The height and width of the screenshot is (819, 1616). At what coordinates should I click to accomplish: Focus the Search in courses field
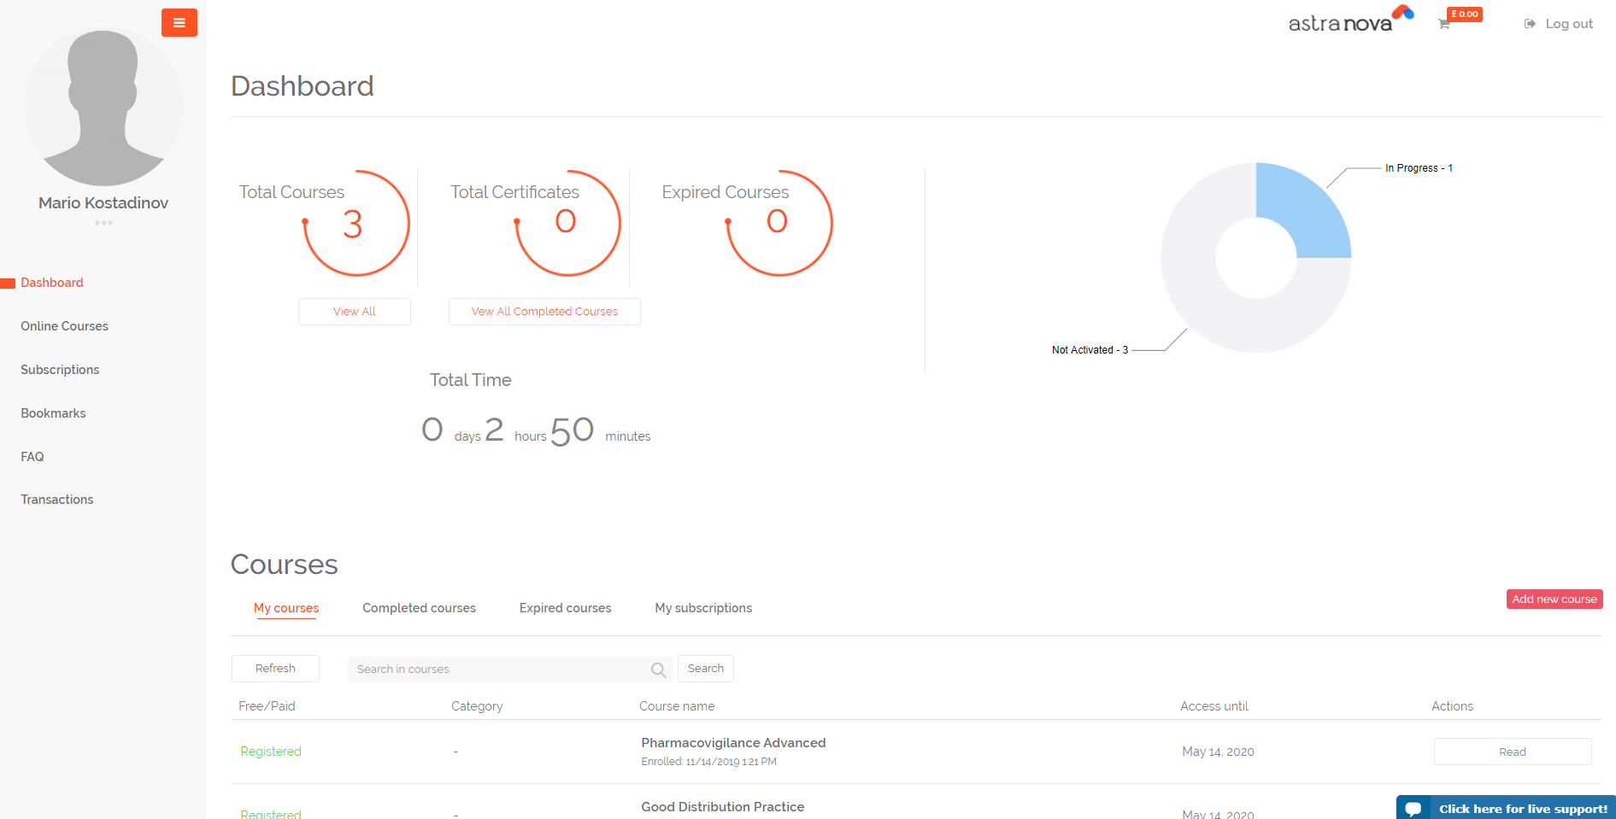pos(510,670)
